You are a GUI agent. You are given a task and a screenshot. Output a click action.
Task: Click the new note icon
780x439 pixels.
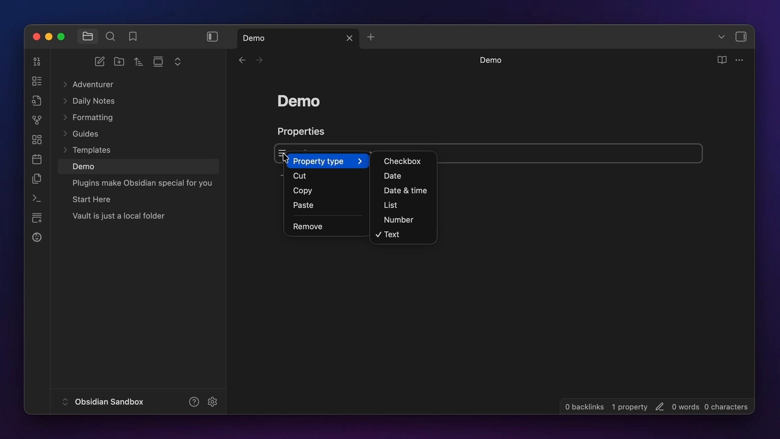coord(100,61)
